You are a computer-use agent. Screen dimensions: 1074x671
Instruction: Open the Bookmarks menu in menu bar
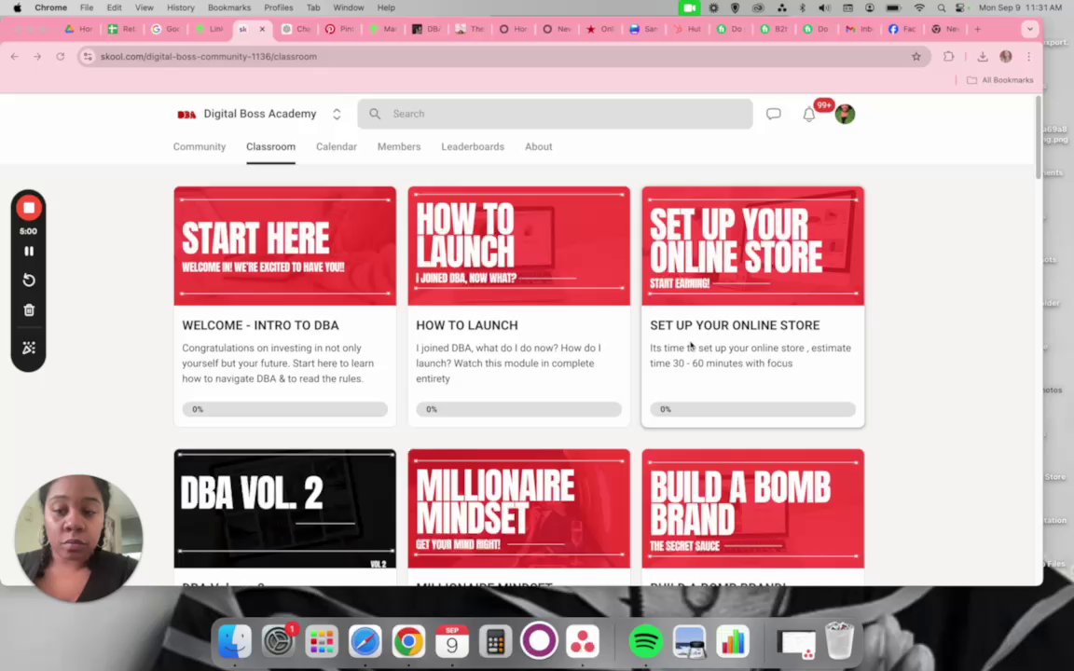pos(228,7)
